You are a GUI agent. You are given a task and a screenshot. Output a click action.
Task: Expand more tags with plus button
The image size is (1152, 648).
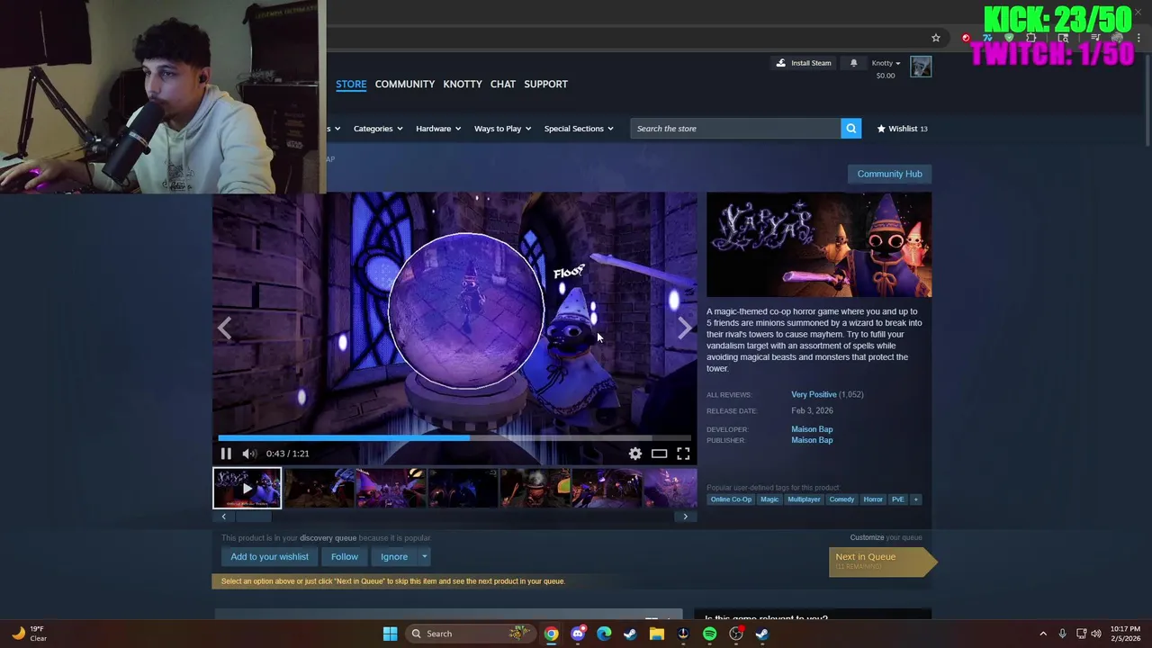click(915, 499)
